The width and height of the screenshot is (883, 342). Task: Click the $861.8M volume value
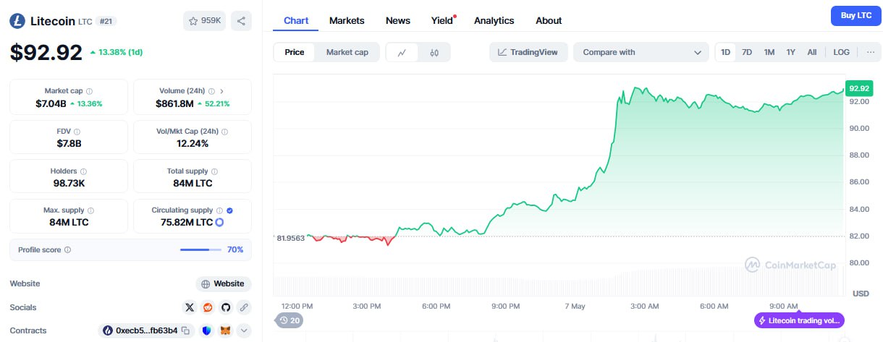(174, 103)
